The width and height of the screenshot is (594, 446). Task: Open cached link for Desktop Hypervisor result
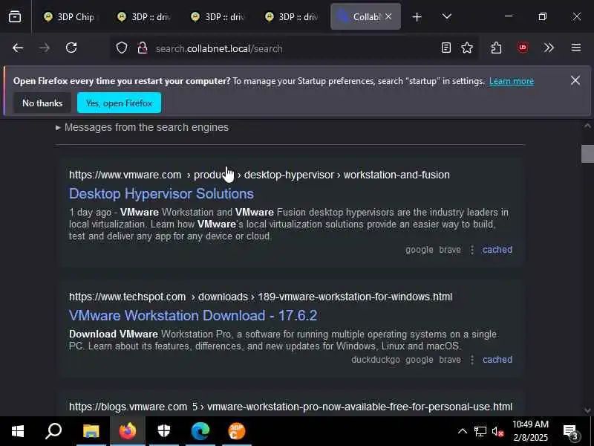(x=497, y=250)
